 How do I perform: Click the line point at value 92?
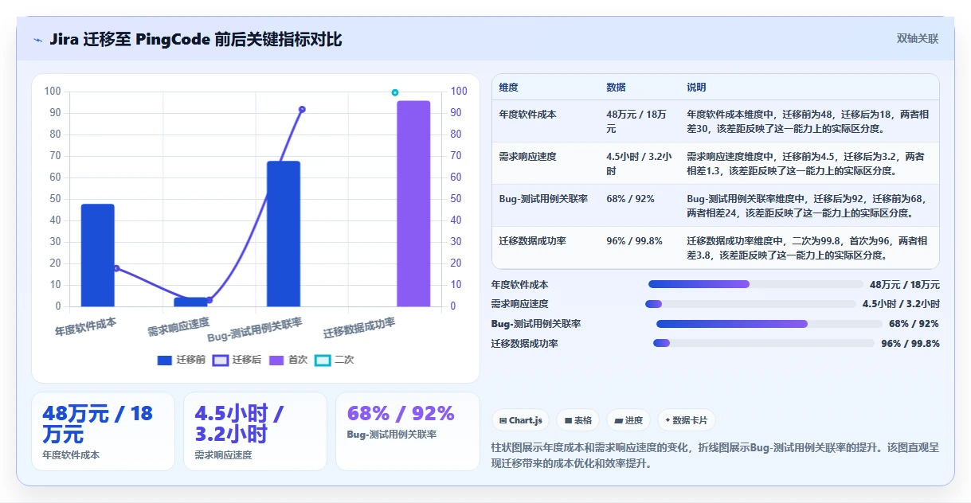click(x=302, y=110)
